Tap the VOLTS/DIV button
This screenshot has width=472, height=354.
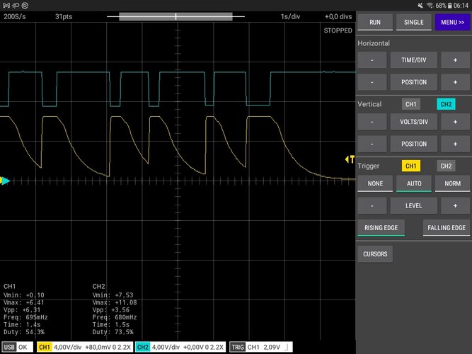point(413,122)
